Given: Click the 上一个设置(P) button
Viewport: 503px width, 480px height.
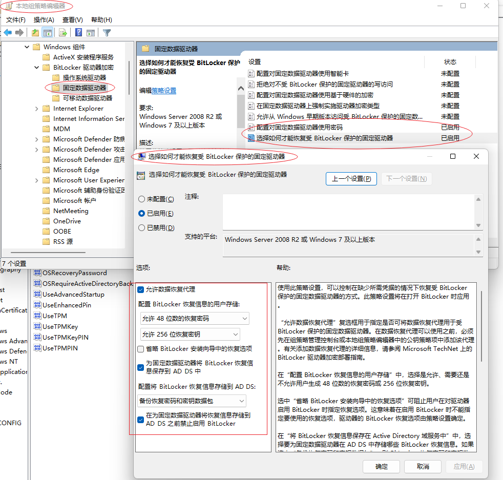Looking at the screenshot, I should point(351,179).
